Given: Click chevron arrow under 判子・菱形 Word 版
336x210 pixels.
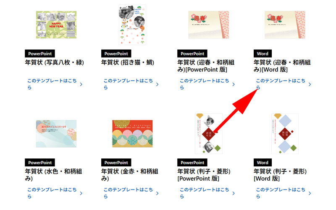Looking at the screenshot, I should tap(310, 193).
